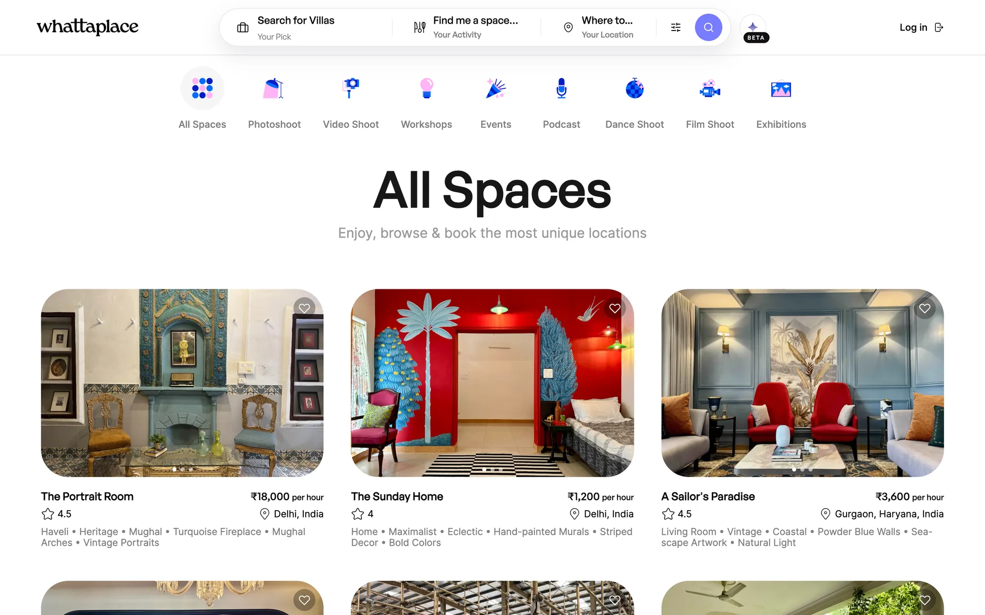Switch to the Events tab label
Viewport: 985px width, 615px height.
(496, 124)
